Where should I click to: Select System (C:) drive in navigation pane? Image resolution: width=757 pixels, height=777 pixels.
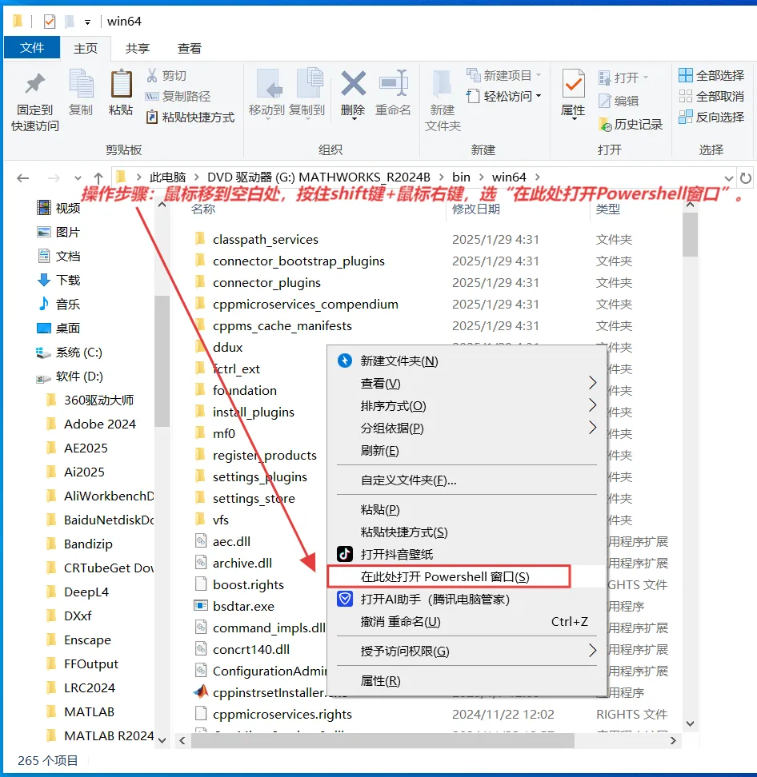(x=78, y=353)
